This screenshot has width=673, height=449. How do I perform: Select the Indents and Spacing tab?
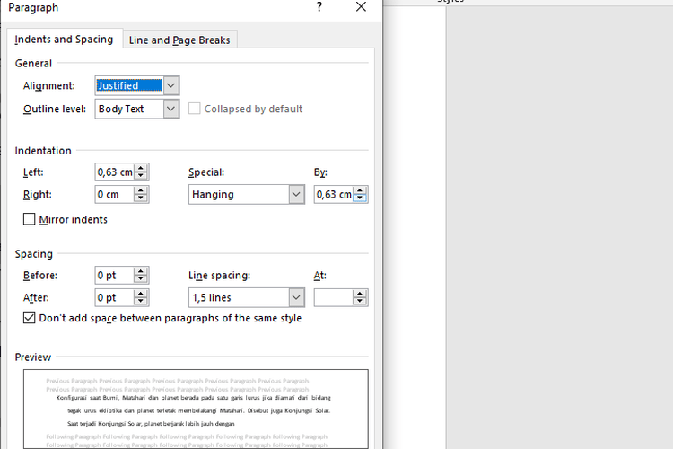64,40
